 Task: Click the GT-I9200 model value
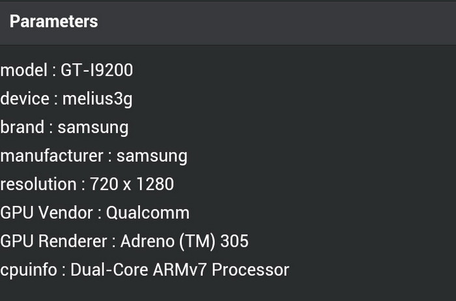tap(97, 70)
